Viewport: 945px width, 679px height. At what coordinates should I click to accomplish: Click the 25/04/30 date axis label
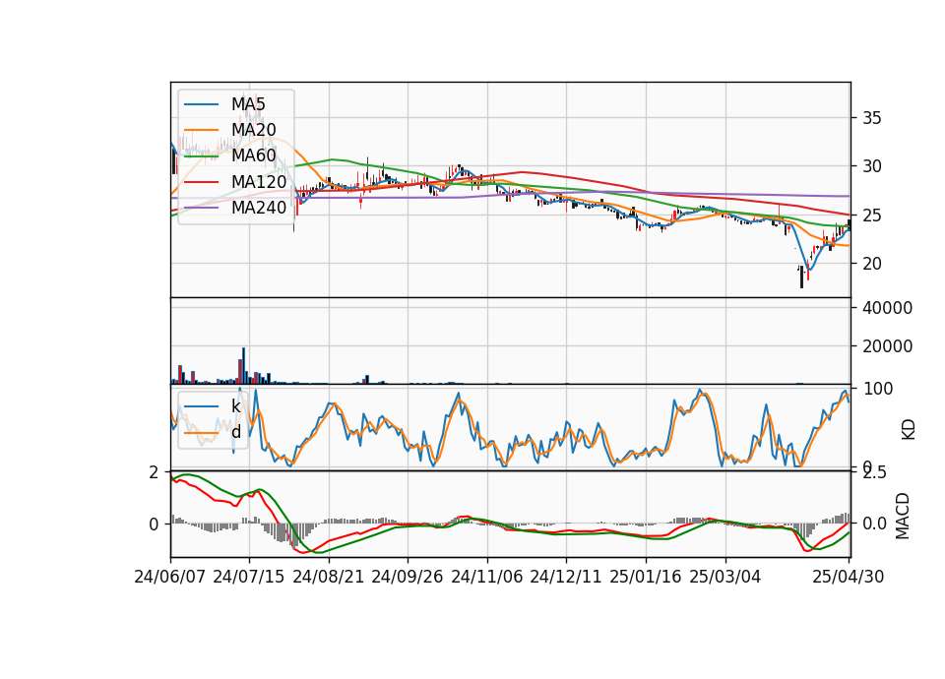click(849, 577)
